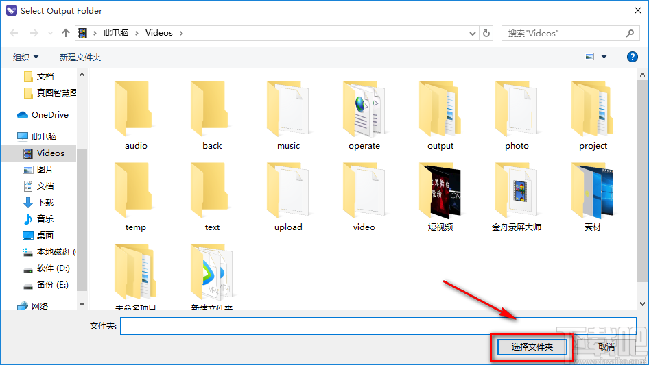Go up one directory level
649x365 pixels.
point(65,33)
